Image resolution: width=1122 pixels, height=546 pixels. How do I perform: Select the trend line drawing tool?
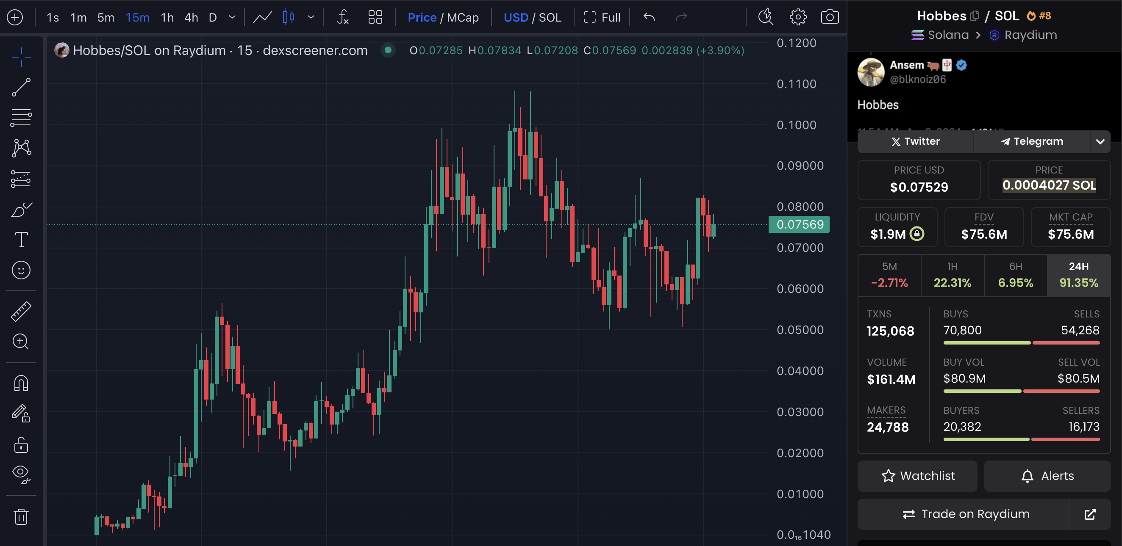pos(21,87)
